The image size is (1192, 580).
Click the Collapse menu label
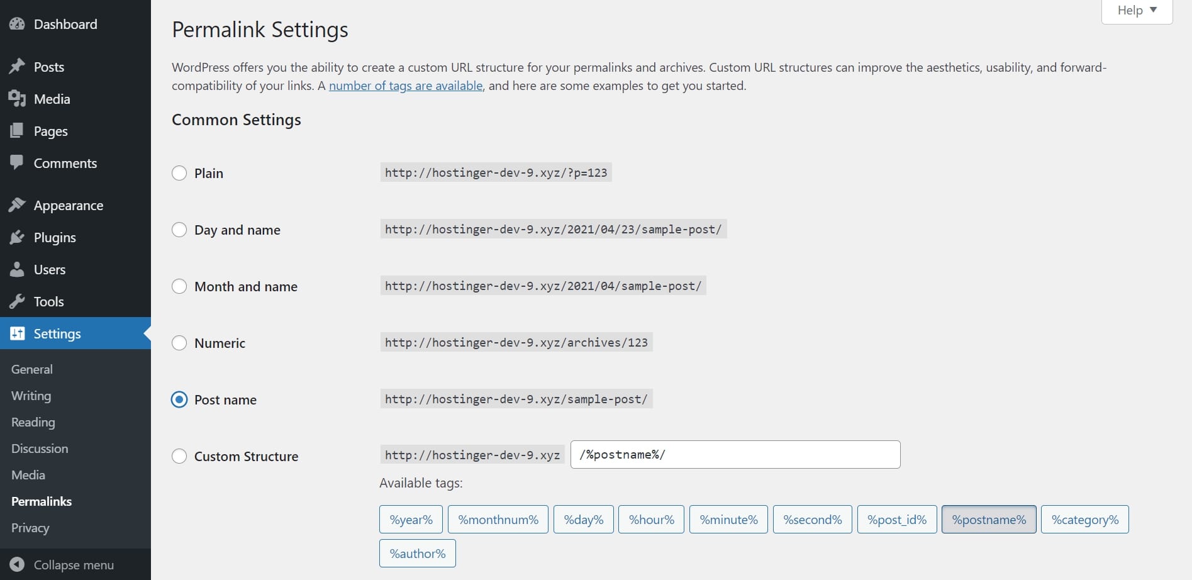(74, 565)
